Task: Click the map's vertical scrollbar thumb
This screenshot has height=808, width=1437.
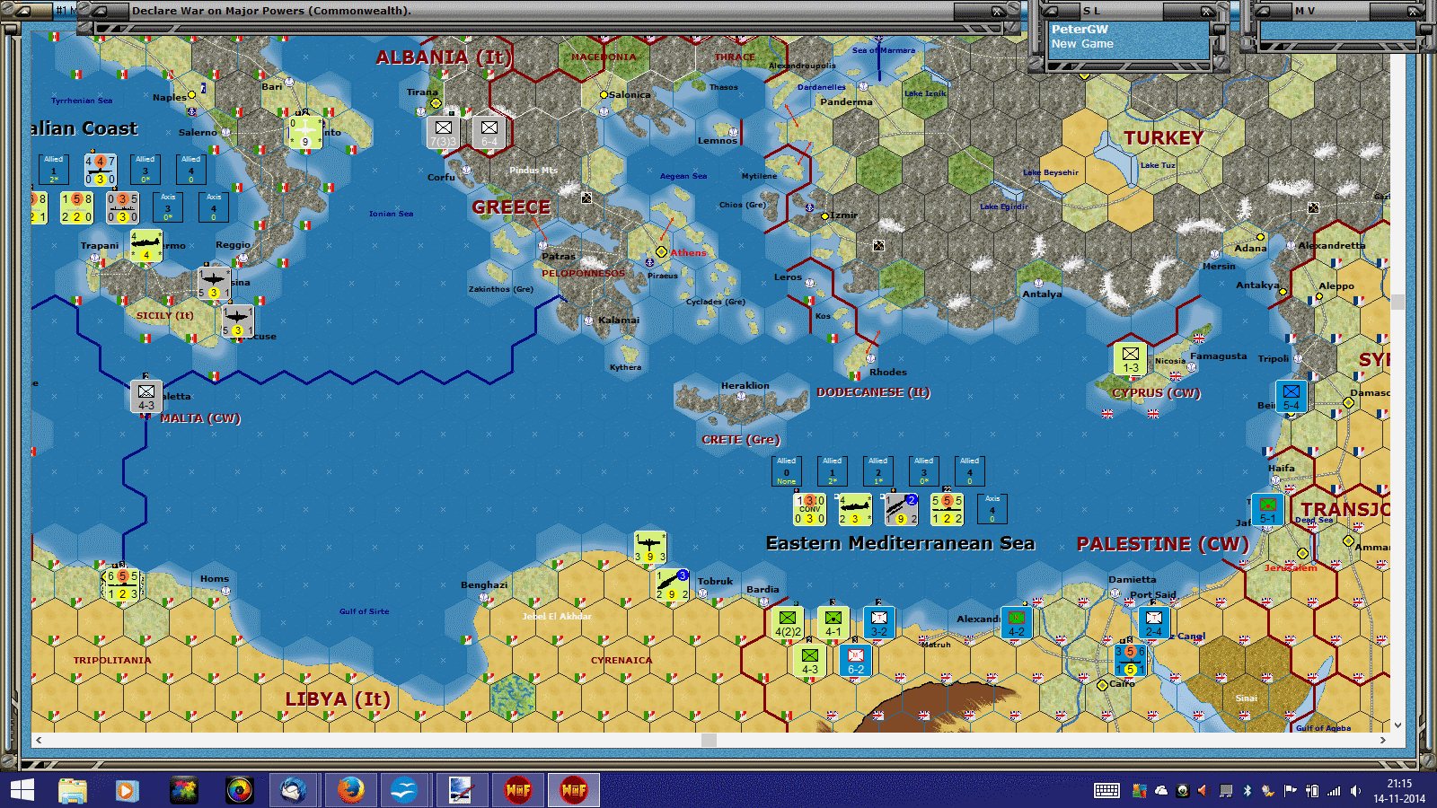Action: 1397,302
